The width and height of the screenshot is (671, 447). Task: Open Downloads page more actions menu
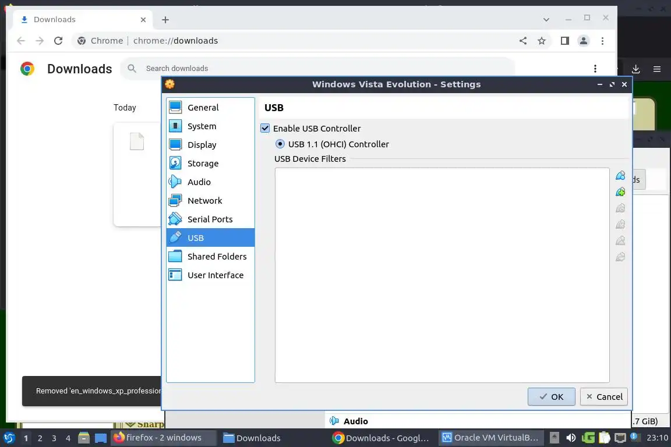595,69
